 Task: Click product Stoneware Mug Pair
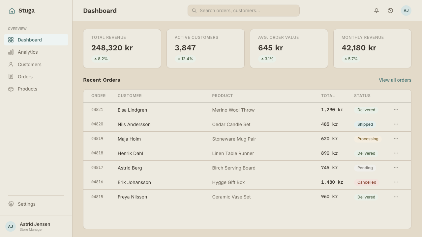234,139
